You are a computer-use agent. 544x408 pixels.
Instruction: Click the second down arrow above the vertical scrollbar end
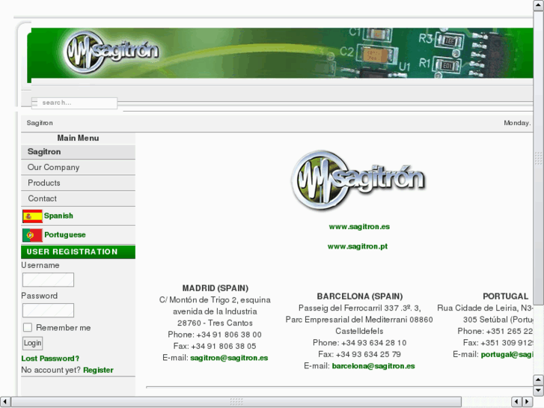click(538, 380)
